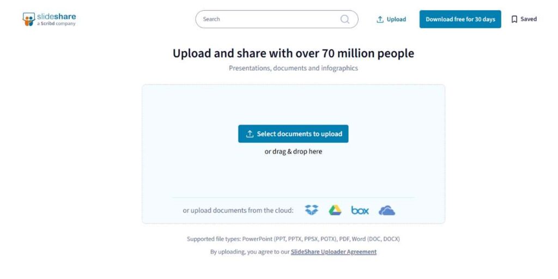Open the Saved items page
This screenshot has width=558, height=279.
coord(524,19)
